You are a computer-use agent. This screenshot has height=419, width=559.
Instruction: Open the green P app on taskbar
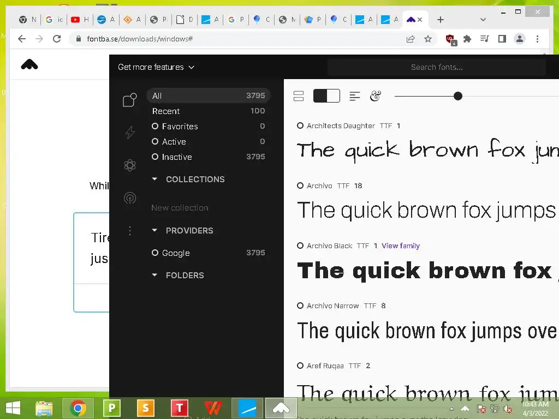click(x=111, y=408)
